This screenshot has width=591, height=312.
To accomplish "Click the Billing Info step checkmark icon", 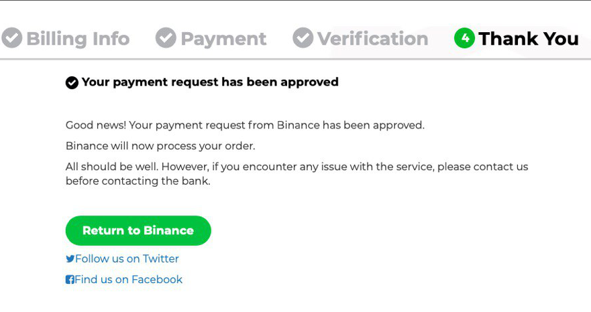I will click(x=12, y=38).
